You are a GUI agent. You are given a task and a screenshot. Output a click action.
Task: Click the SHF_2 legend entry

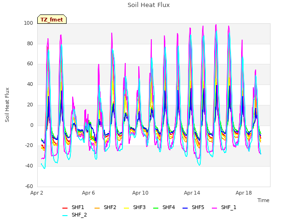tap(74, 215)
